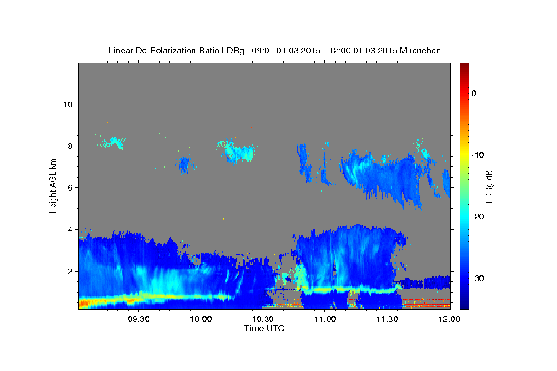This screenshot has height=371, width=557.
Task: Click the 'Height AGL km' axis label
Action: [x=53, y=185]
